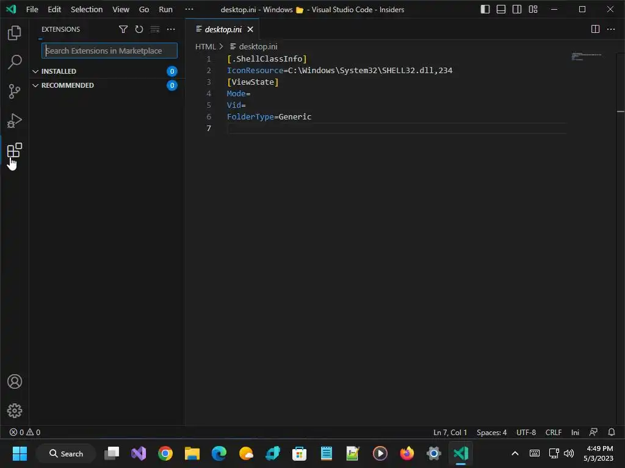Open the Windows Start menu

20,453
